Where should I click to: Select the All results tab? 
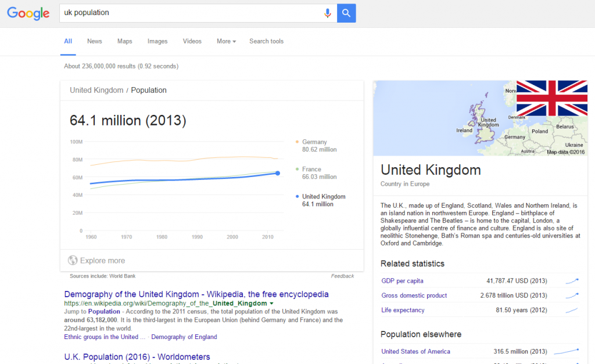point(68,41)
